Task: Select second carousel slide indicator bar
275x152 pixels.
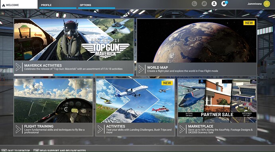Action: 74,75
